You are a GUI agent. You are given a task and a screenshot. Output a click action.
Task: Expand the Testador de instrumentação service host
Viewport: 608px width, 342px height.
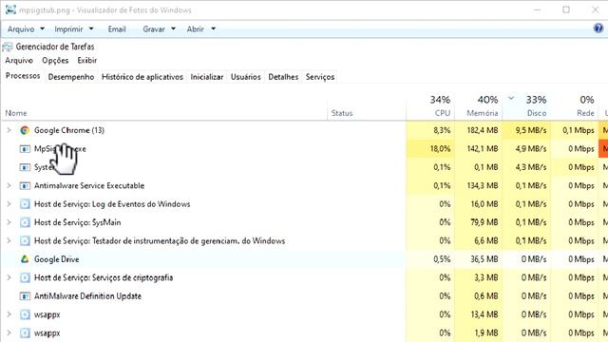click(x=9, y=240)
